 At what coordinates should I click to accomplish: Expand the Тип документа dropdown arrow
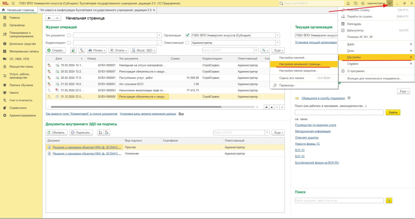click(159, 35)
